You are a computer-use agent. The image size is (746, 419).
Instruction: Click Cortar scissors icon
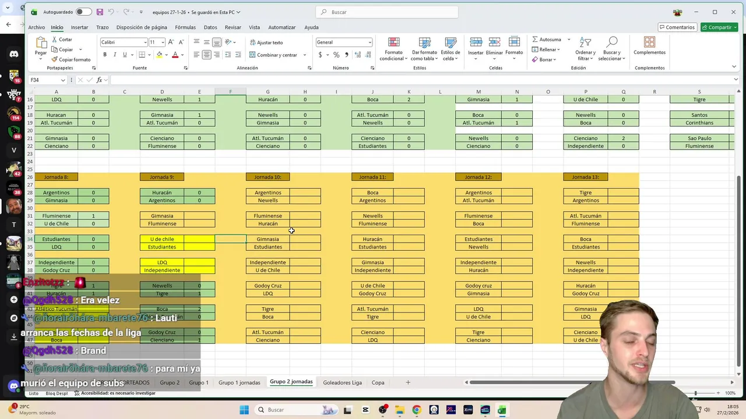coord(54,40)
